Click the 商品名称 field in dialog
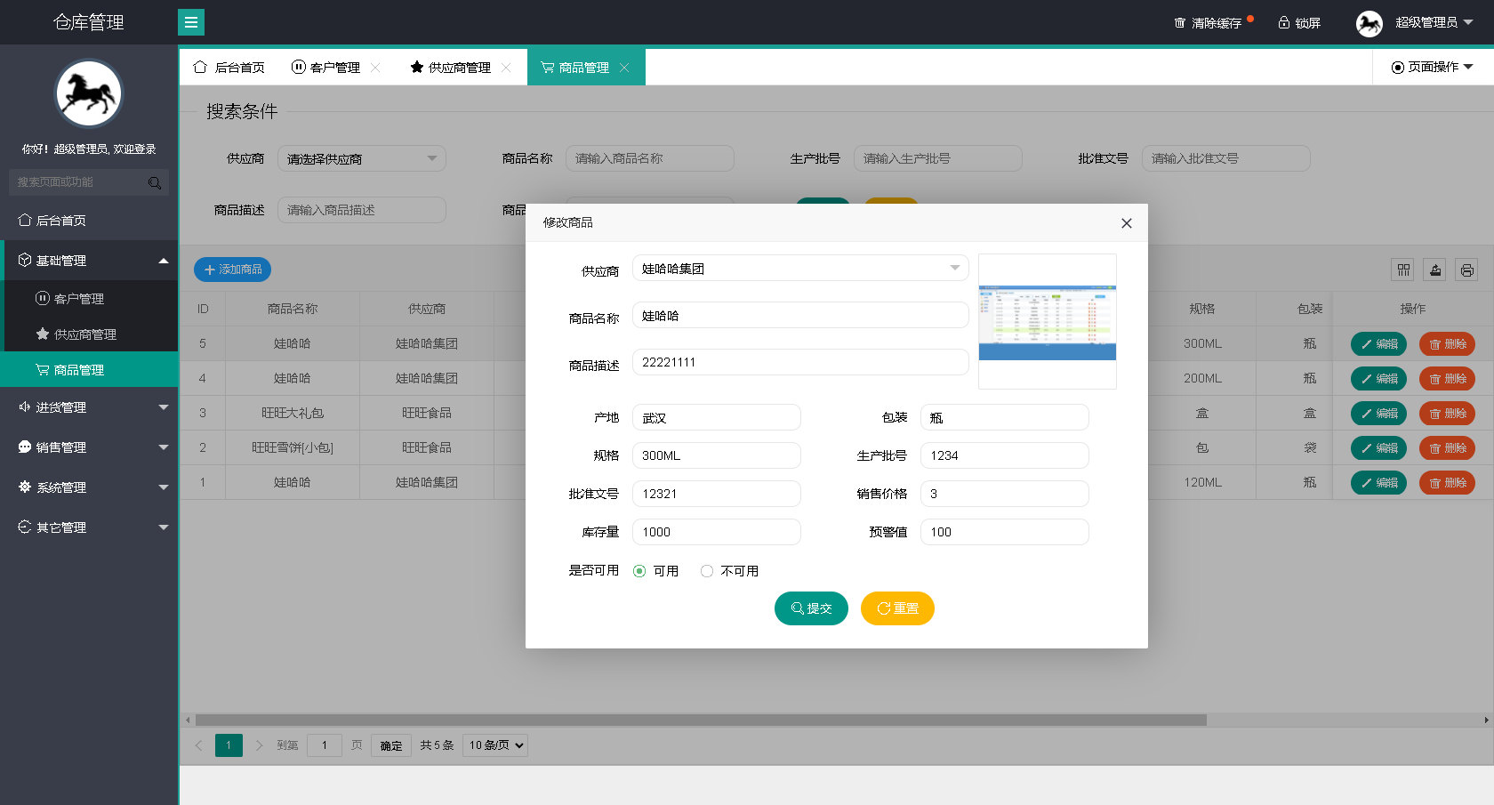 (800, 316)
